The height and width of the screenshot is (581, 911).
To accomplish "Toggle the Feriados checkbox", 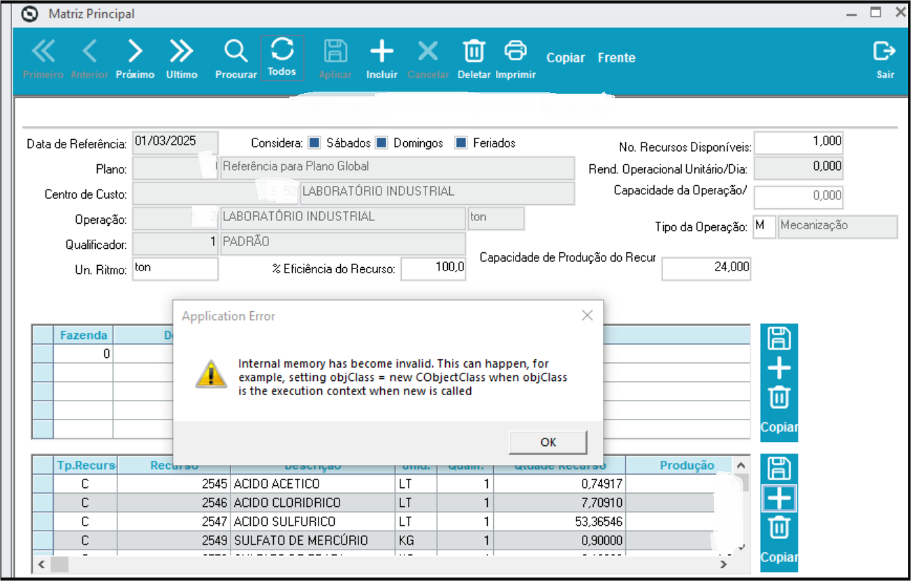I will [461, 143].
